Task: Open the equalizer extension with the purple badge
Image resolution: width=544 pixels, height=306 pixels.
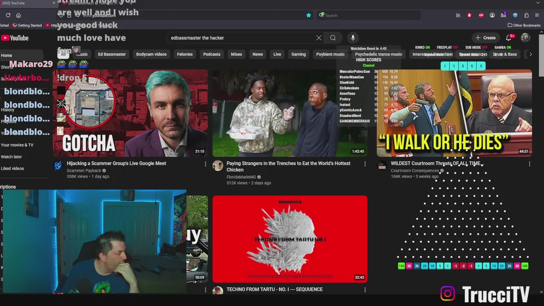Action: (x=504, y=15)
